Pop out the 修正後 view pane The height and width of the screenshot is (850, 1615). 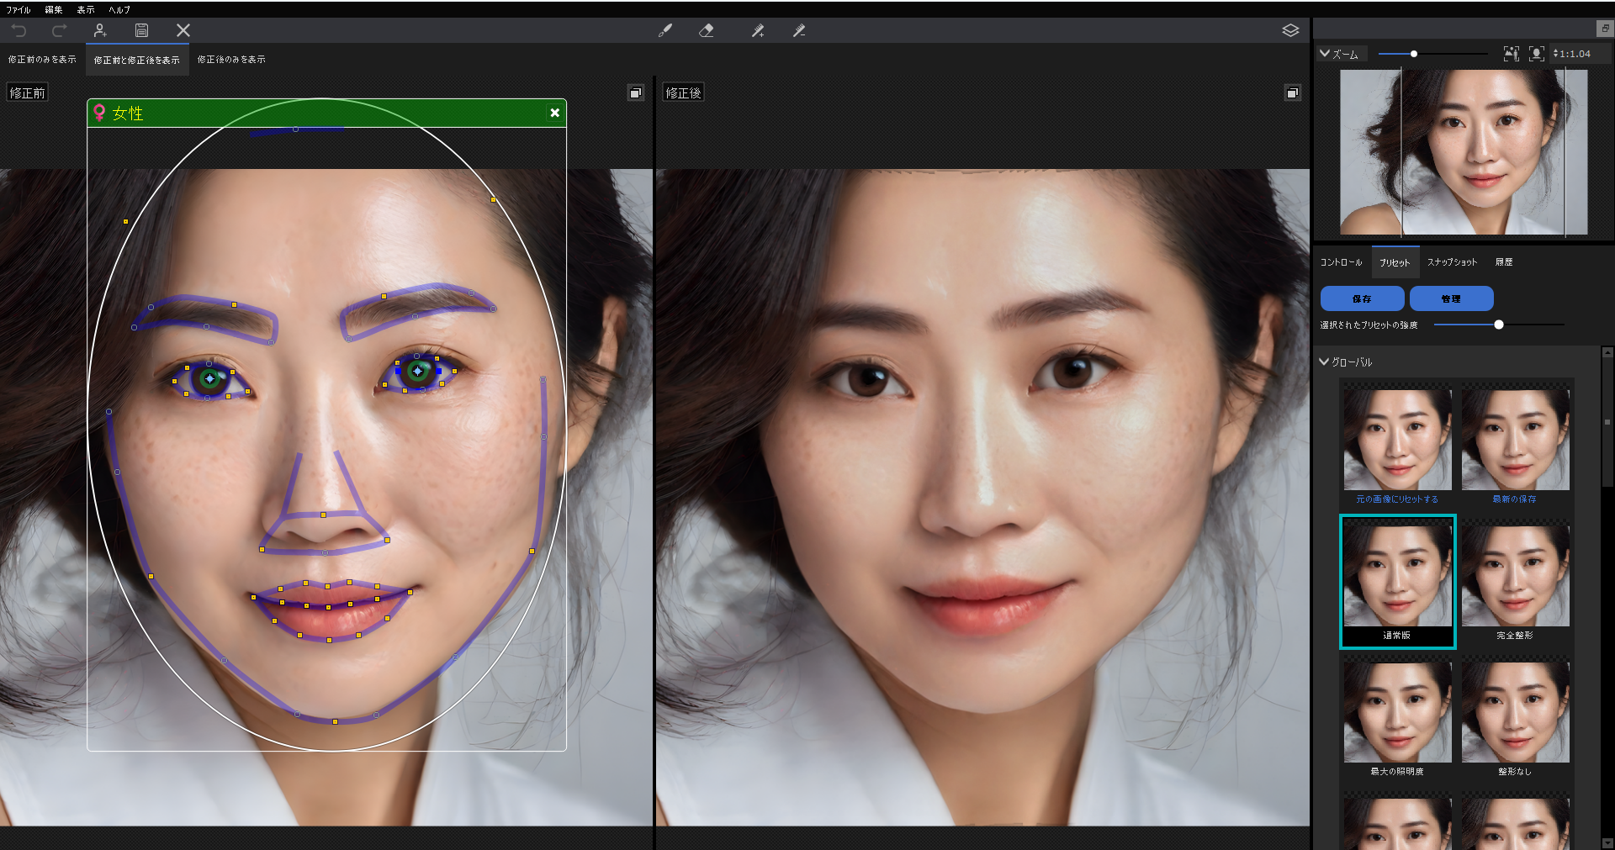(1292, 93)
